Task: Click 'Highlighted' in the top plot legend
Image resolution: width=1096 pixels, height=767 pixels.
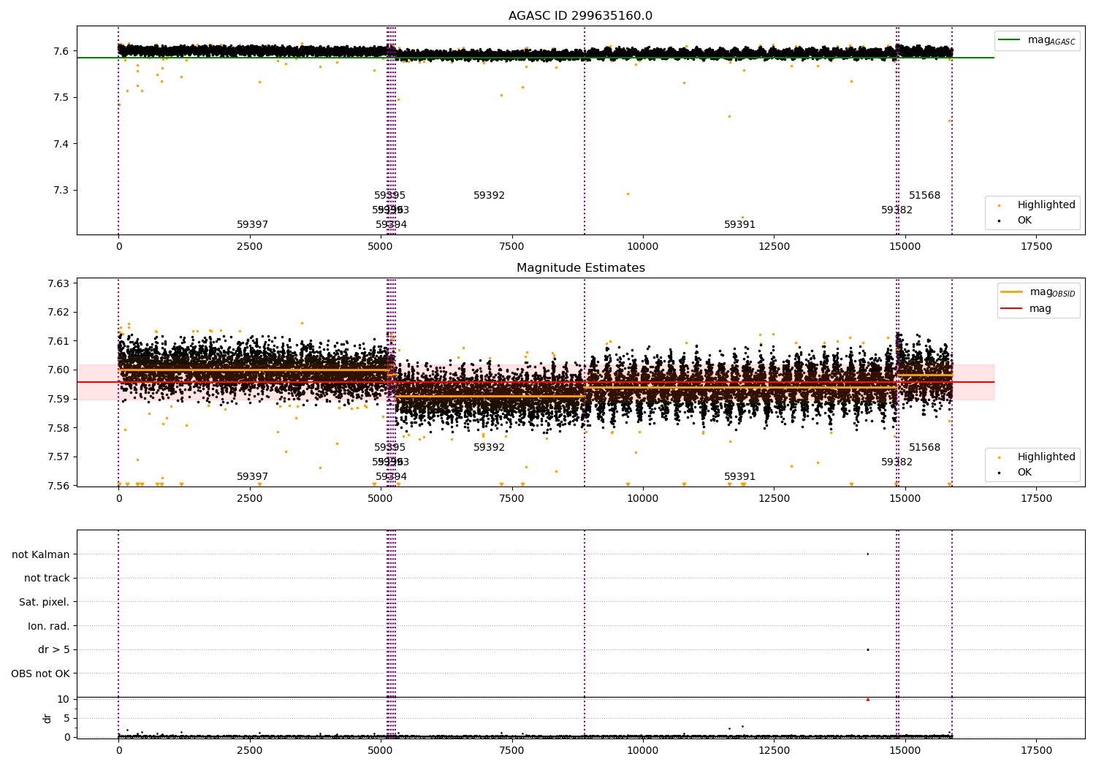Action: [1046, 205]
